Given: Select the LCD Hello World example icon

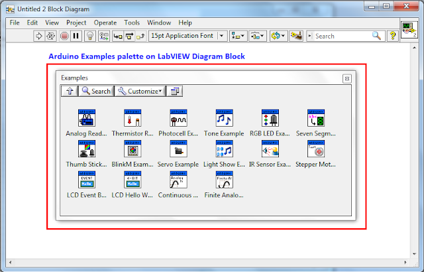Looking at the screenshot, I should pyautogui.click(x=132, y=180).
